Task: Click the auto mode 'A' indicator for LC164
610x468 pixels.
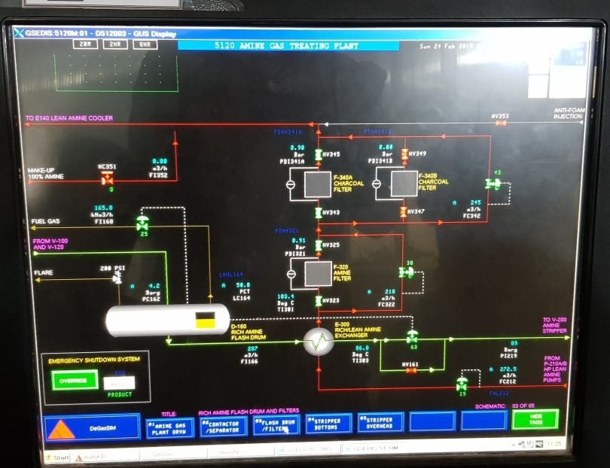Action: point(224,285)
